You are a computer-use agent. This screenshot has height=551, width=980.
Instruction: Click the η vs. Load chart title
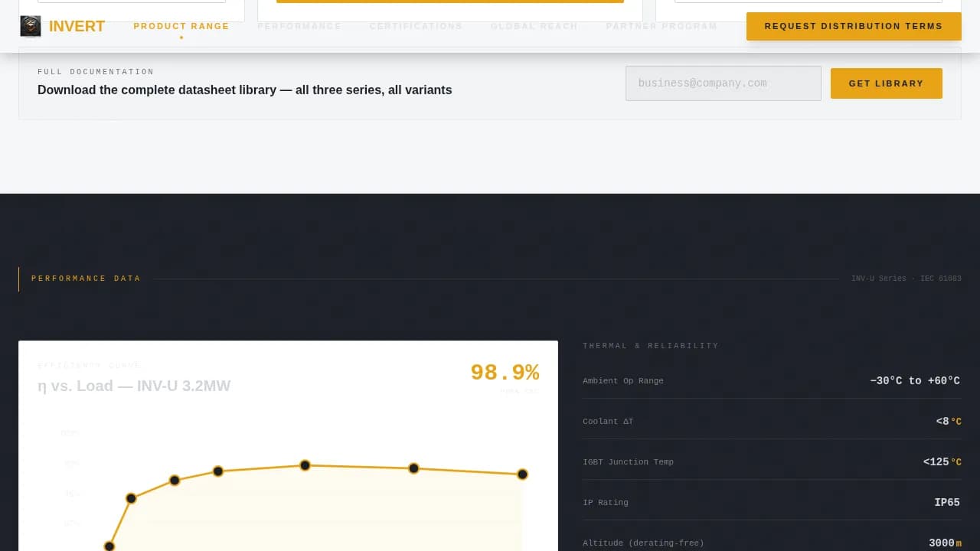[134, 386]
